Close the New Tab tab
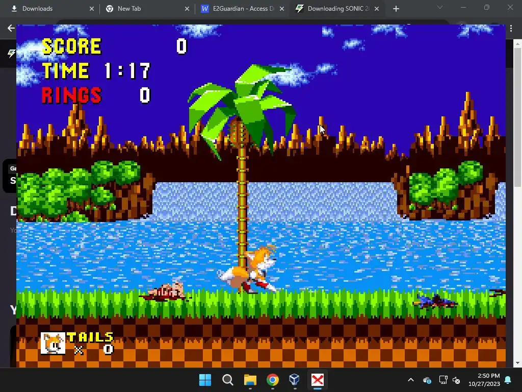 [187, 9]
